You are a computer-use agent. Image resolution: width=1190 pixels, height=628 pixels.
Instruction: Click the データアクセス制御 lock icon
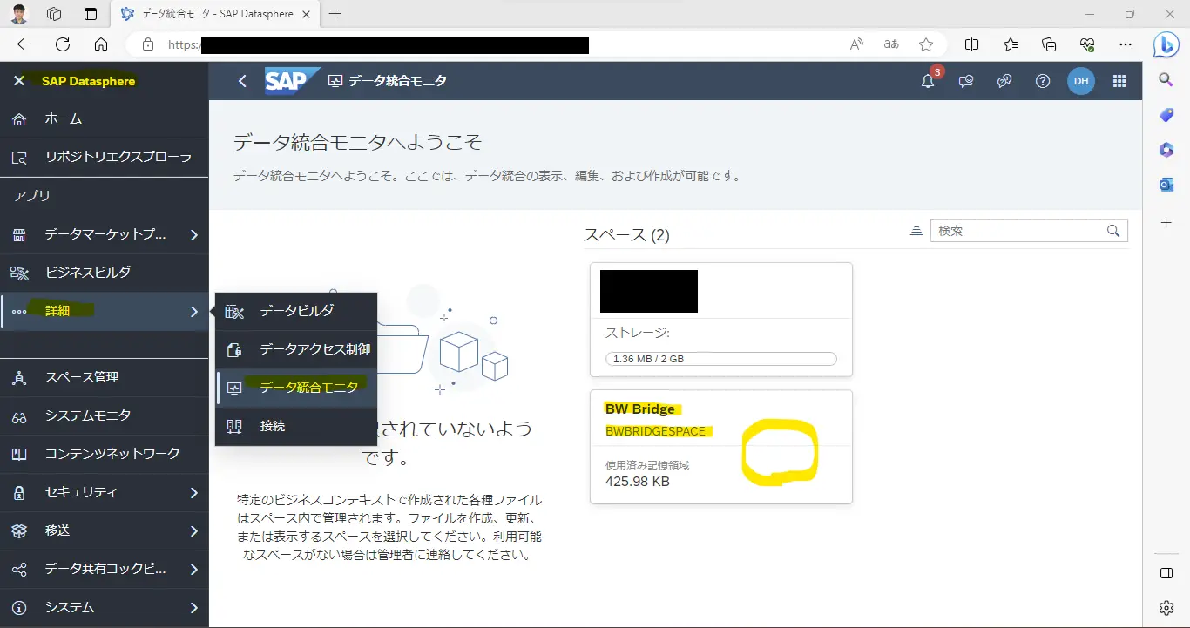[233, 349]
